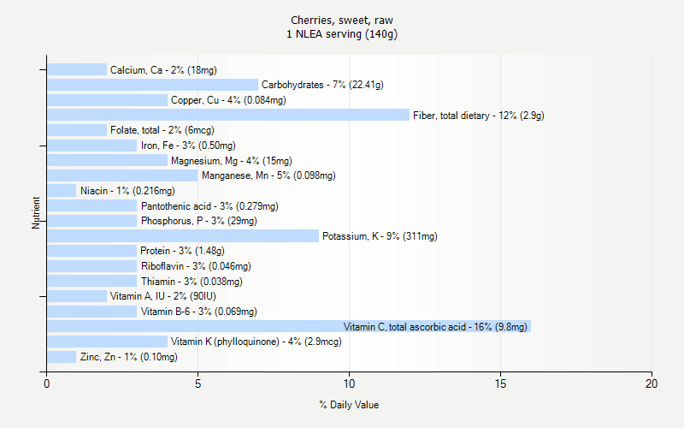Click the Fiber, total dietary bar
This screenshot has width=684, height=428.
228,115
